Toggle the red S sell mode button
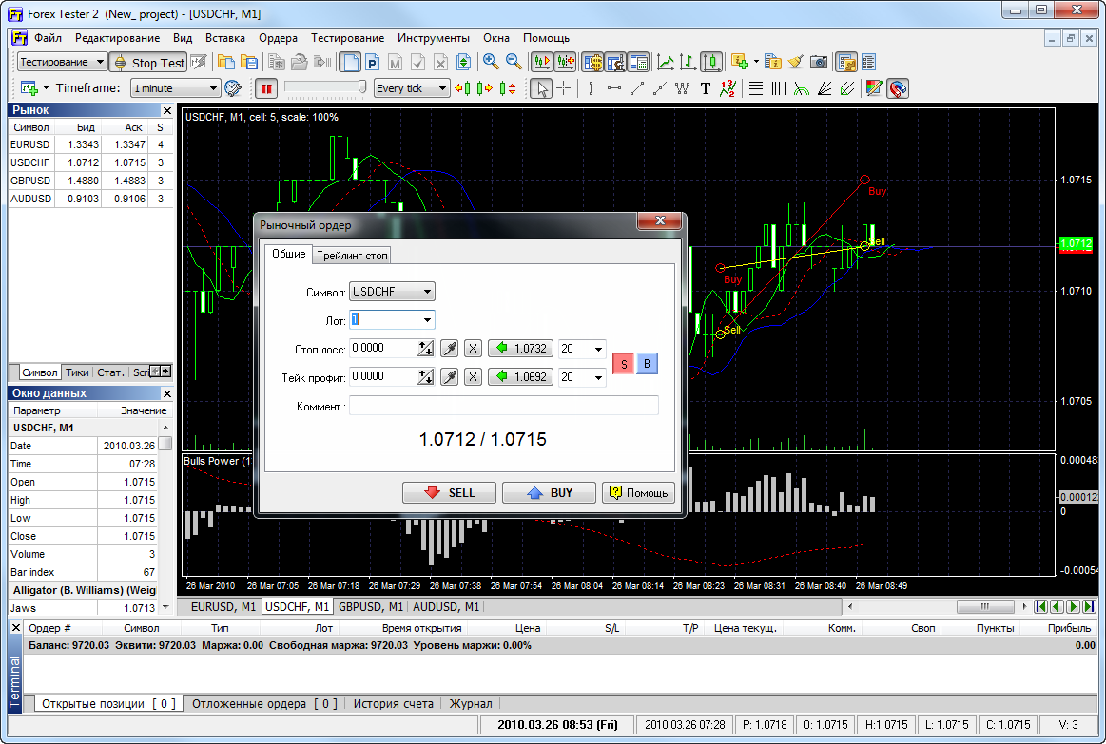The image size is (1106, 744). coord(623,363)
